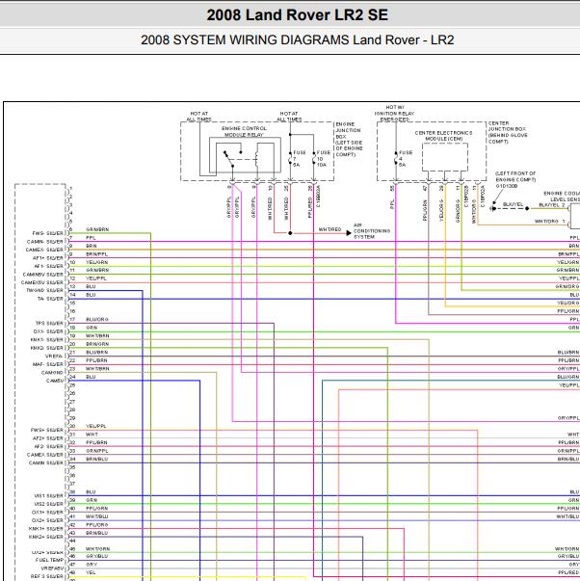Click the "CAMIN- SILVER" pin label
Screen dimensions: 580x581
[45, 242]
